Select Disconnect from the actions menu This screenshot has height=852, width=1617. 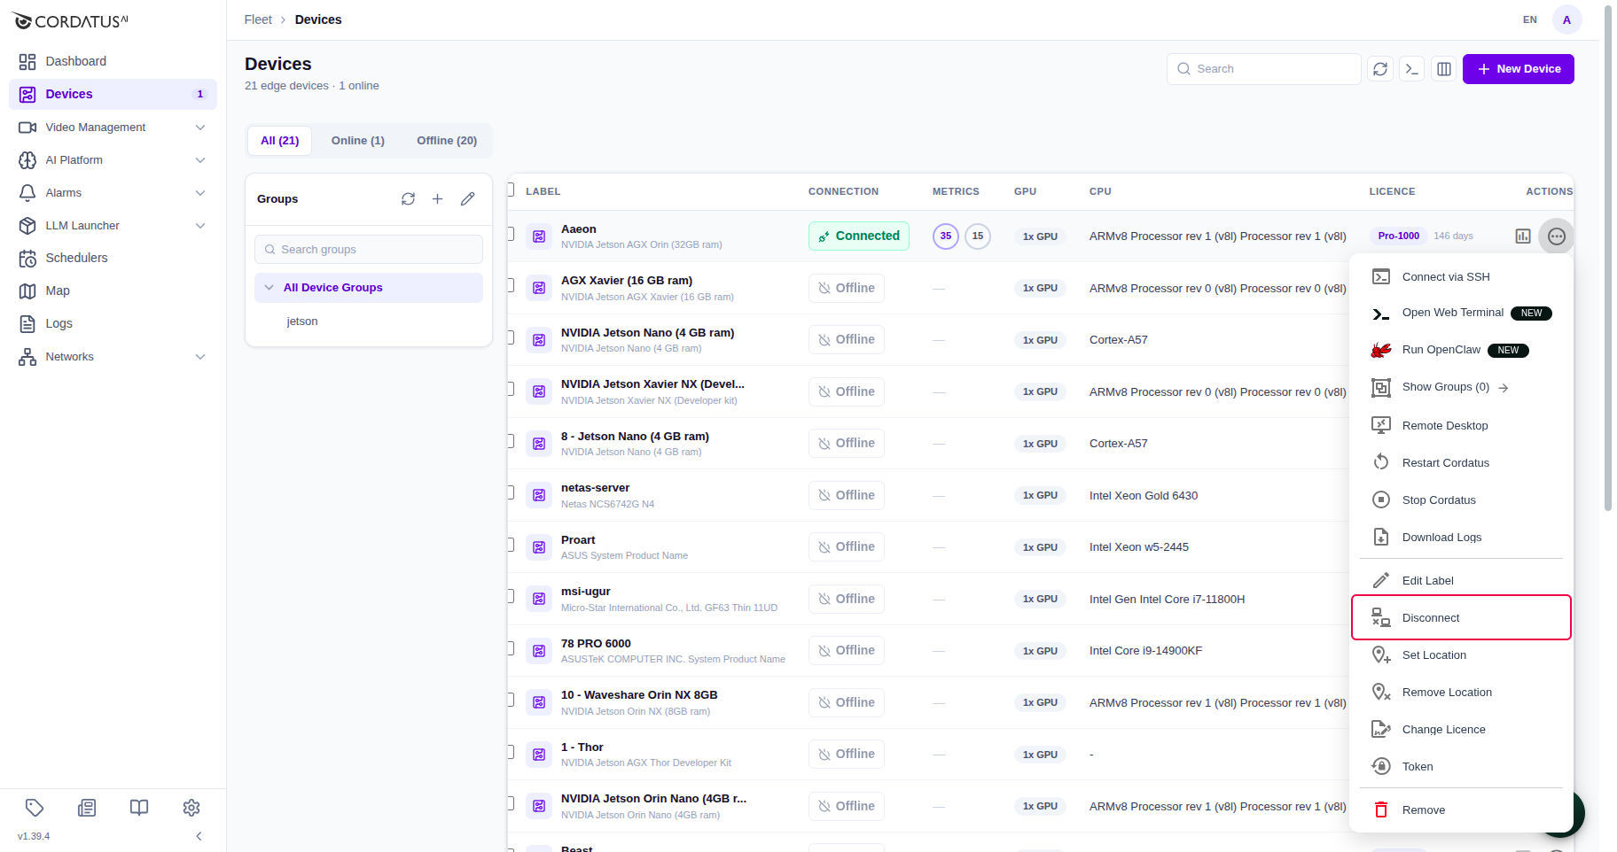[x=1461, y=617]
